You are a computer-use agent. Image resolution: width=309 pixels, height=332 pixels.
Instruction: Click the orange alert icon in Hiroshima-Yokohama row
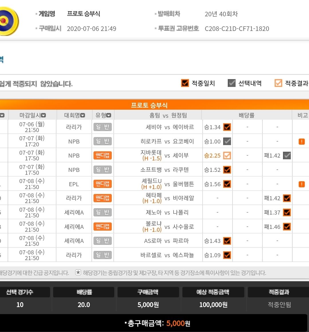(302, 142)
